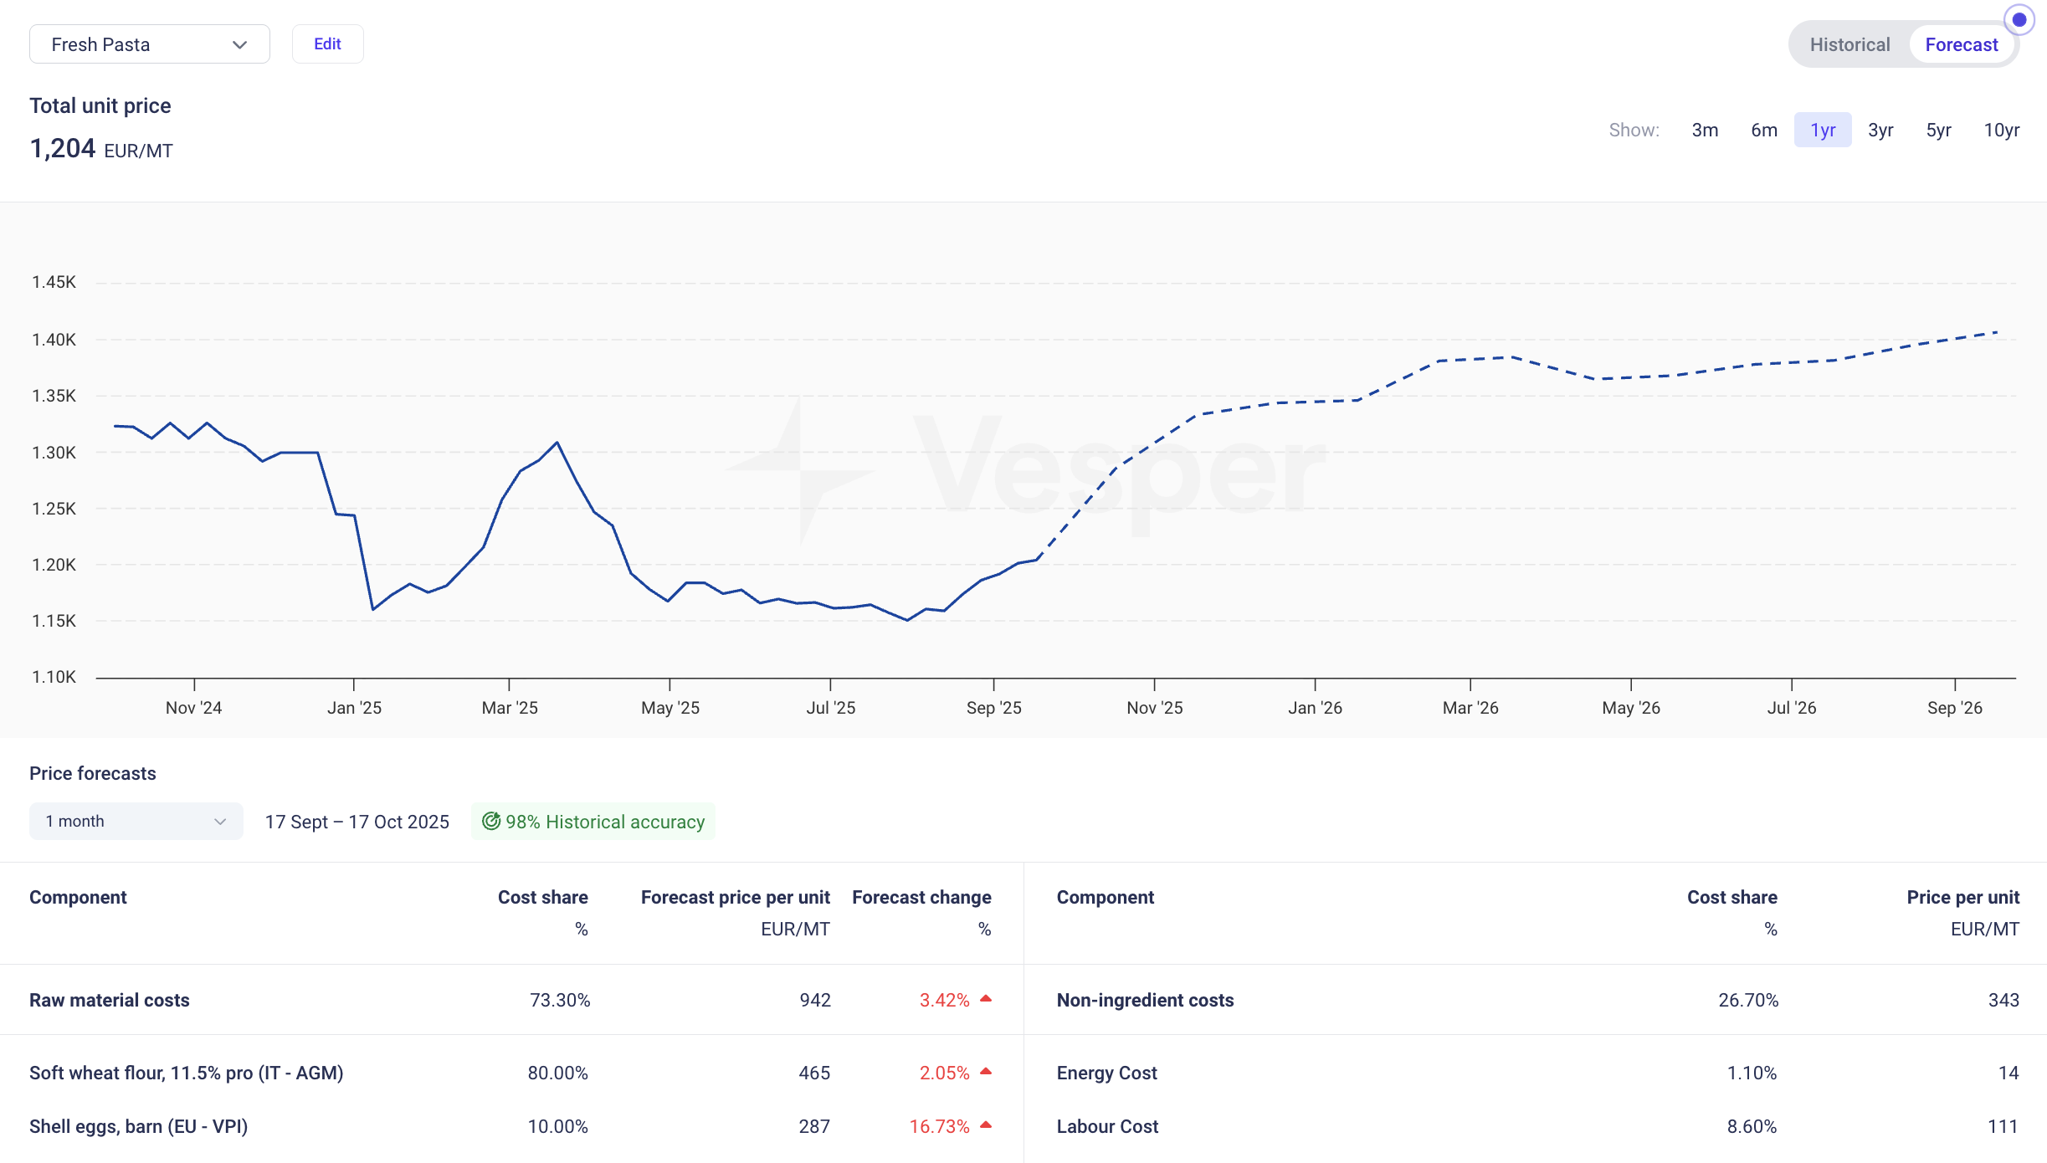Click red up arrow beside 3.42%

pos(986,999)
